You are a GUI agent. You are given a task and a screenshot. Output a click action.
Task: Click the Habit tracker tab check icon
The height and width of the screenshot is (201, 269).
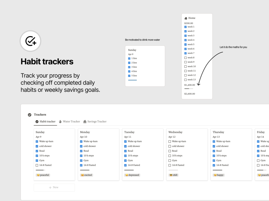(x=37, y=122)
